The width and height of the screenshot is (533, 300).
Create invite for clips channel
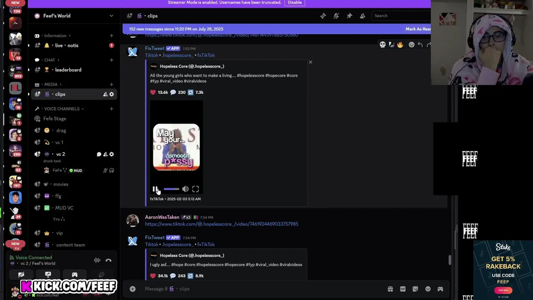coord(105,95)
